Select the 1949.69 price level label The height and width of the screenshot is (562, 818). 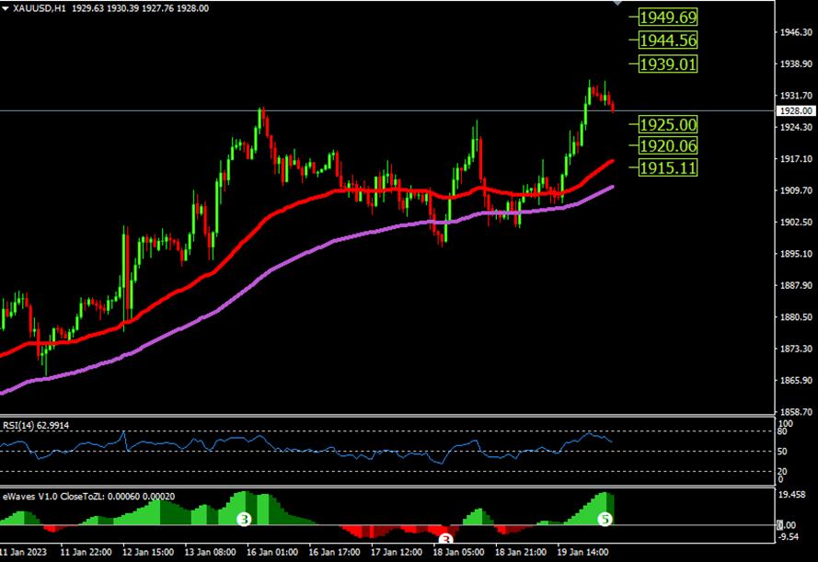(668, 17)
